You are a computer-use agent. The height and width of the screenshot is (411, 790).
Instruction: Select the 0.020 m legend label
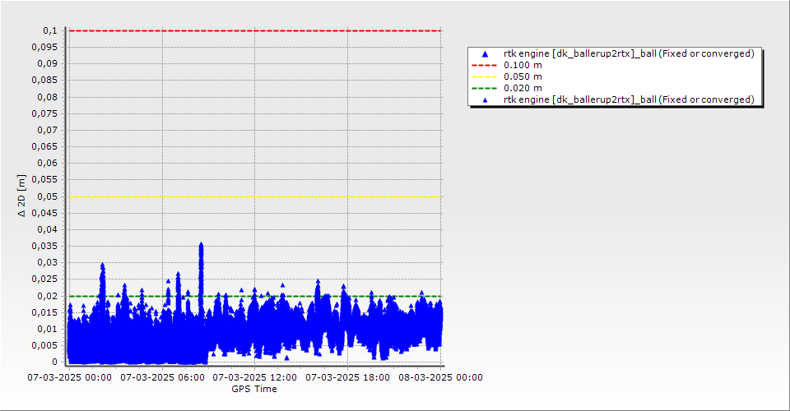pos(523,88)
